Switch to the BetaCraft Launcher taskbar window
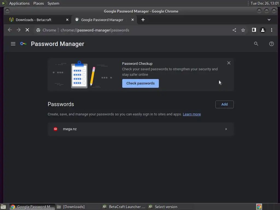This screenshot has width=280, height=210. tap(124, 207)
